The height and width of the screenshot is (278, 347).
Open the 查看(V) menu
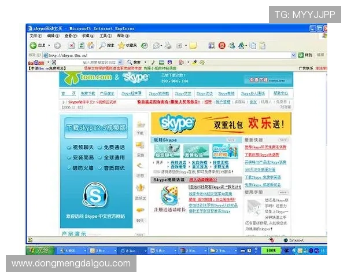[x=71, y=36]
